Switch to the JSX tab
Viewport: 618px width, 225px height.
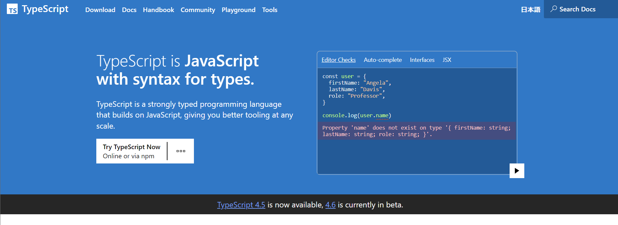click(447, 60)
